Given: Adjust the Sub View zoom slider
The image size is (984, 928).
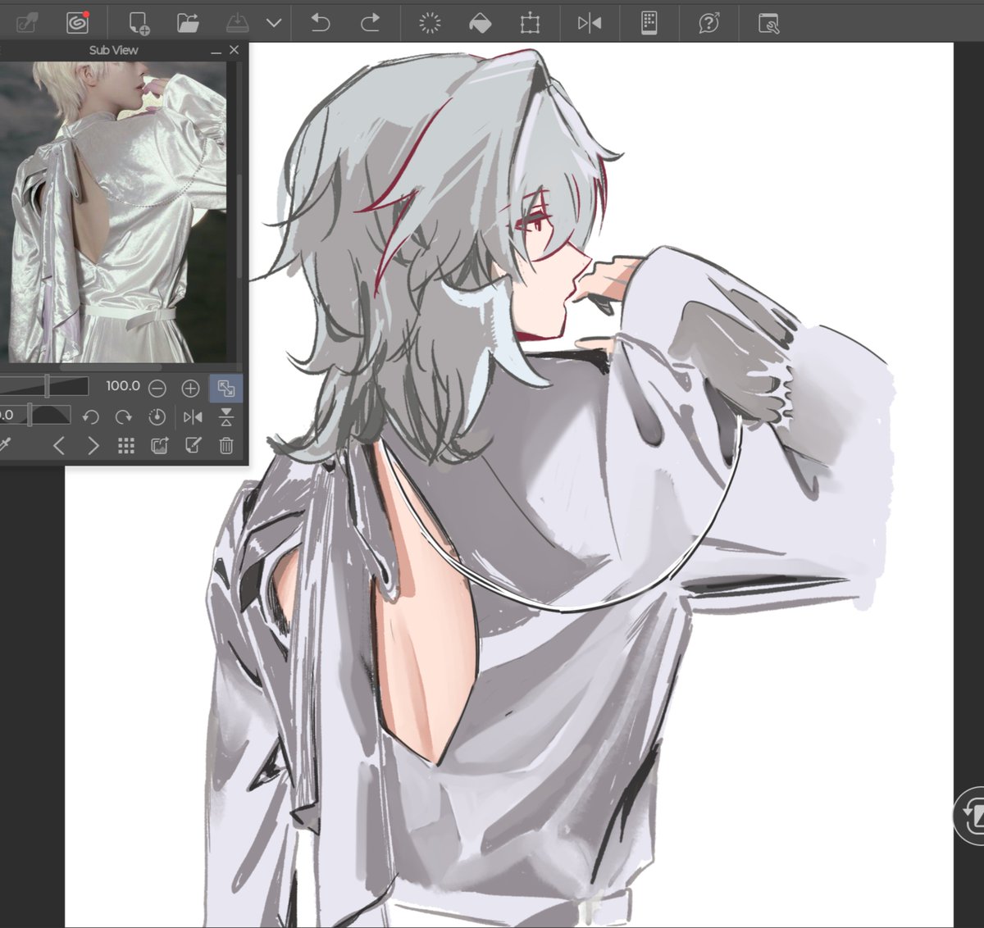Looking at the screenshot, I should coord(43,386).
